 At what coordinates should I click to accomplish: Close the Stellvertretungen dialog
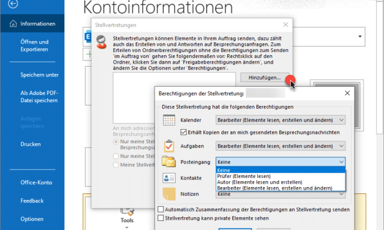[285, 24]
